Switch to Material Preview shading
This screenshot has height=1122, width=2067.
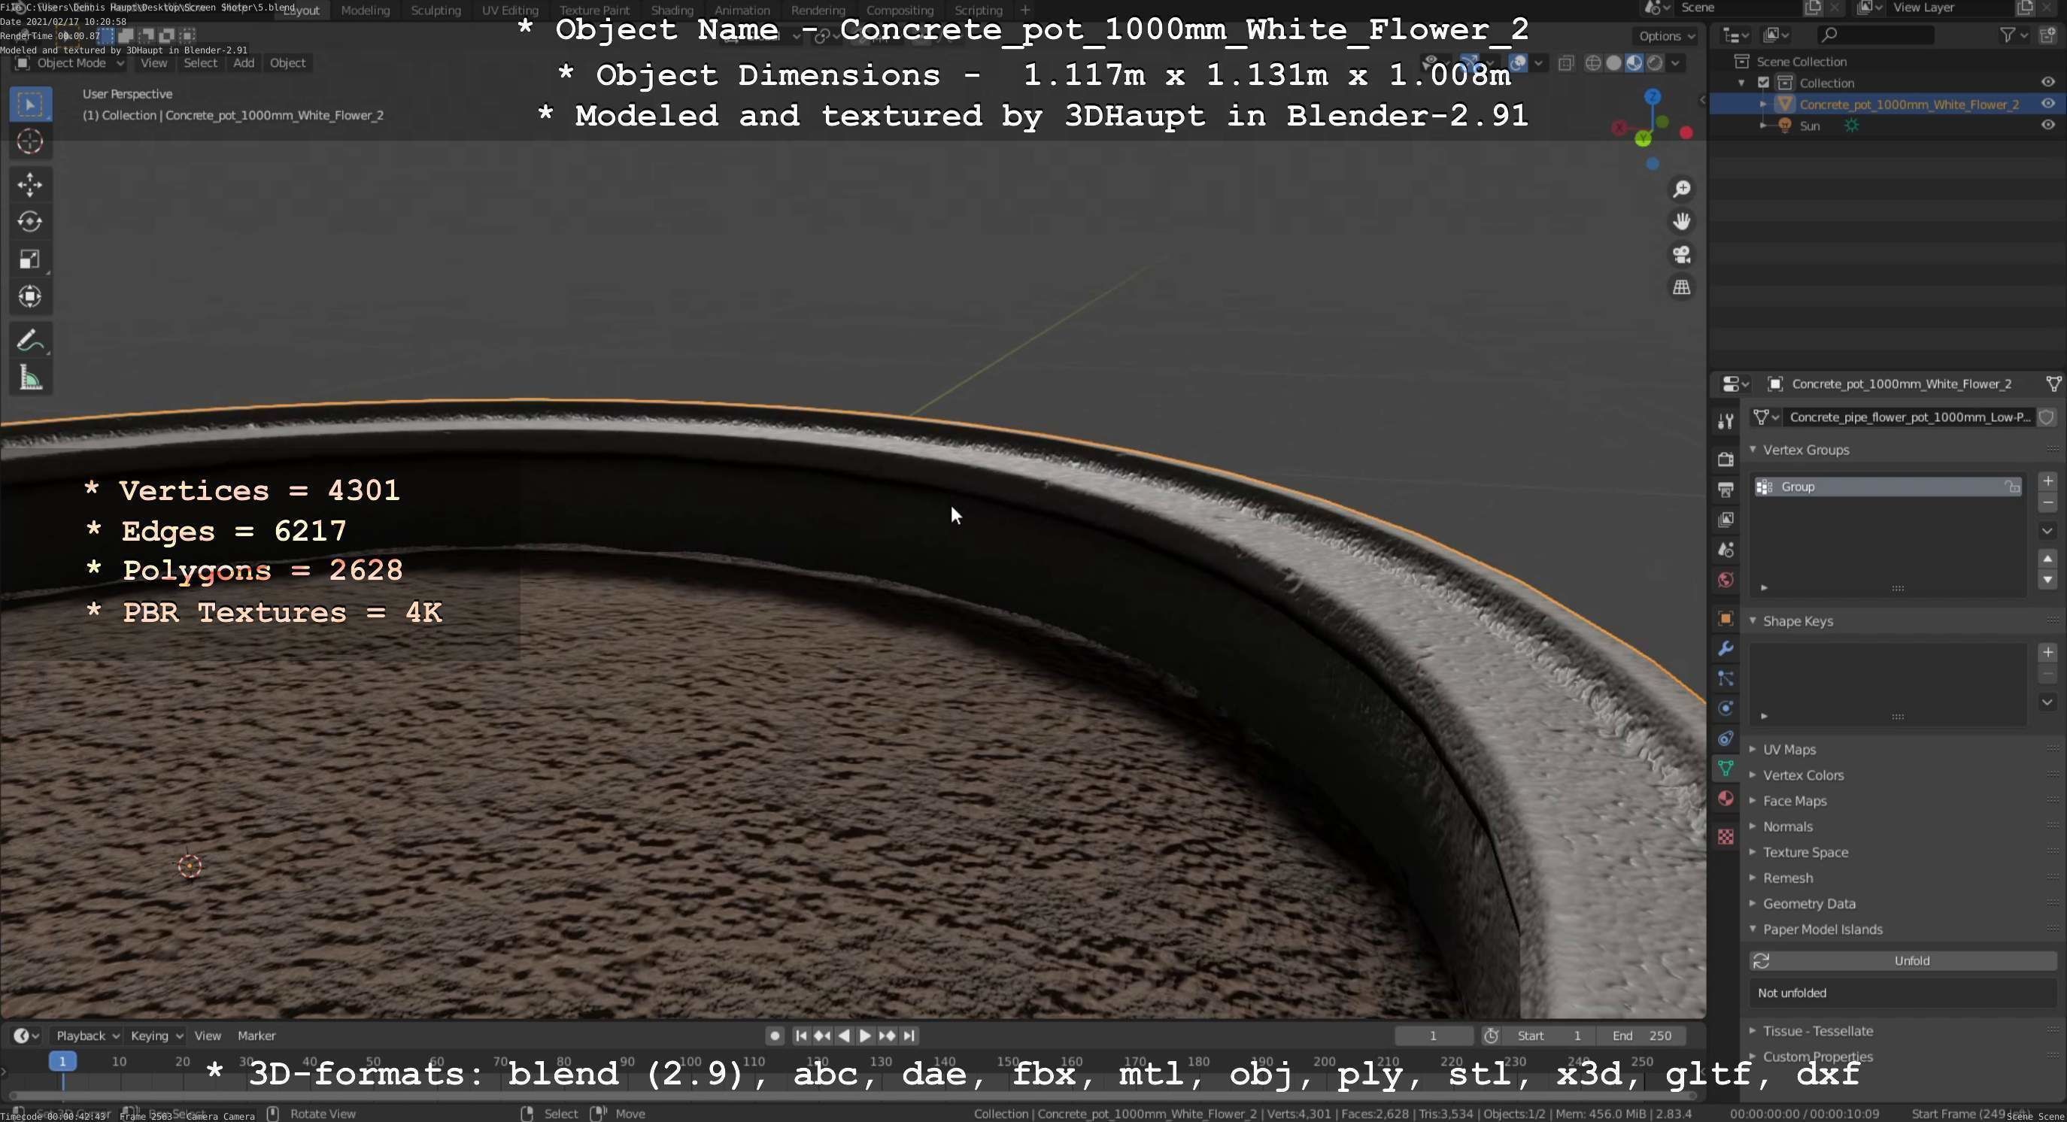[x=1634, y=63]
